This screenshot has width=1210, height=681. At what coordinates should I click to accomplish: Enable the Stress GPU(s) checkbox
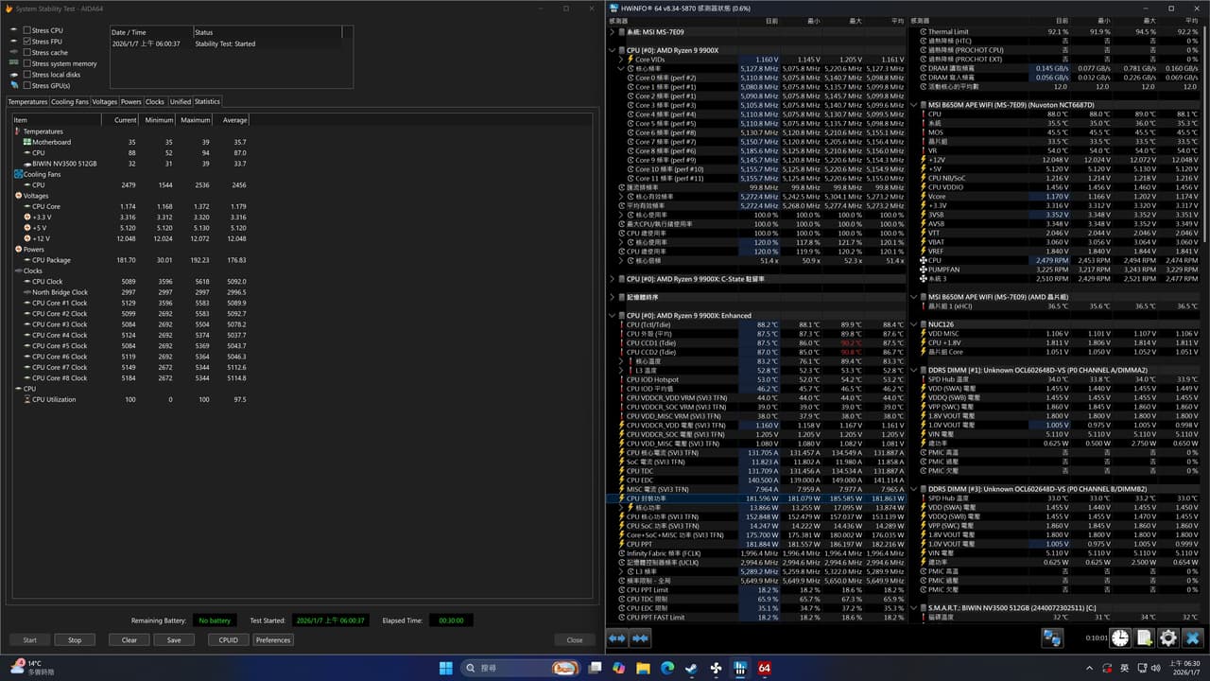[27, 85]
